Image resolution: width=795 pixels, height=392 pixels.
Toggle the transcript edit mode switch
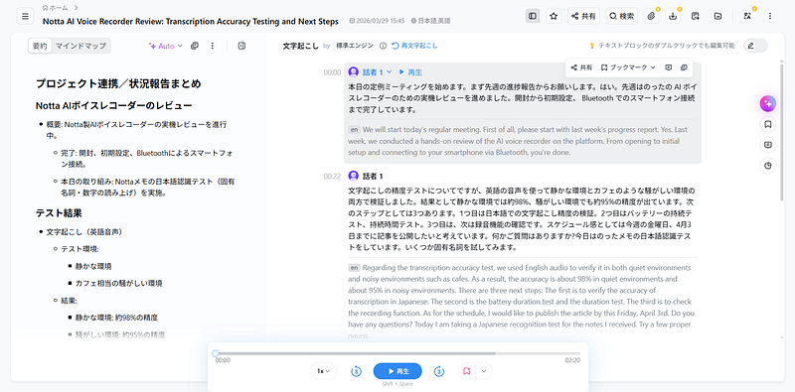755,46
